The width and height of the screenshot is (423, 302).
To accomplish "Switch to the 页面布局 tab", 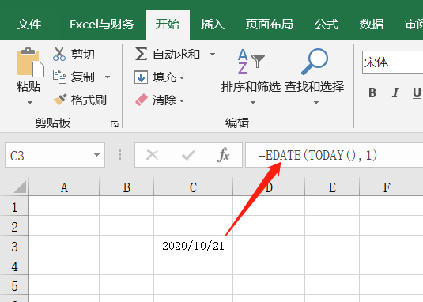I will click(x=270, y=25).
